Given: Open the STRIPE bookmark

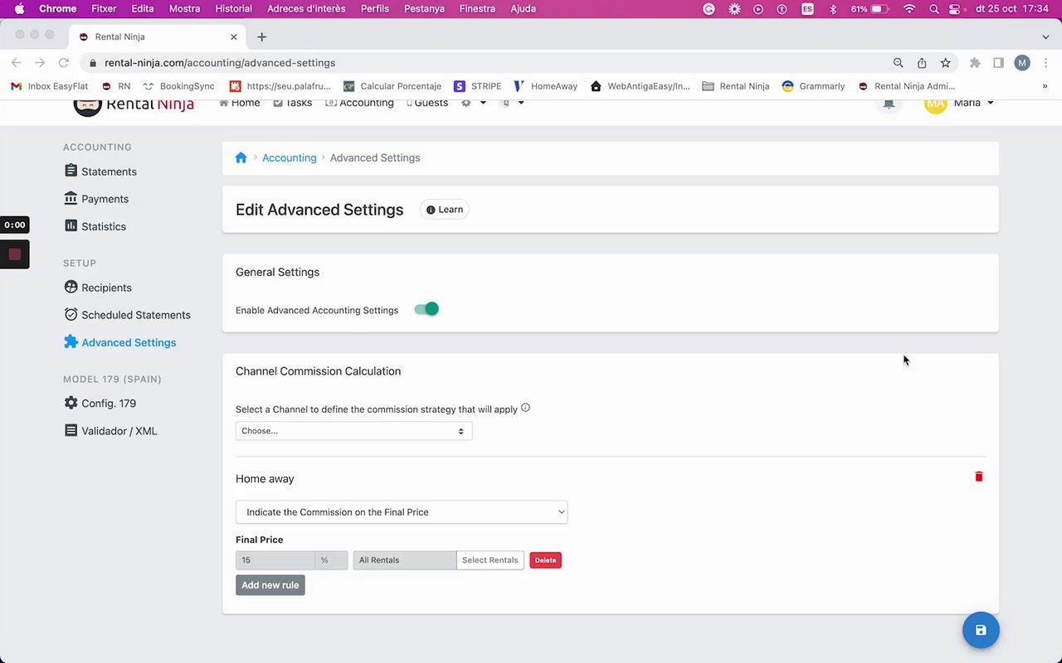Looking at the screenshot, I should coord(477,86).
